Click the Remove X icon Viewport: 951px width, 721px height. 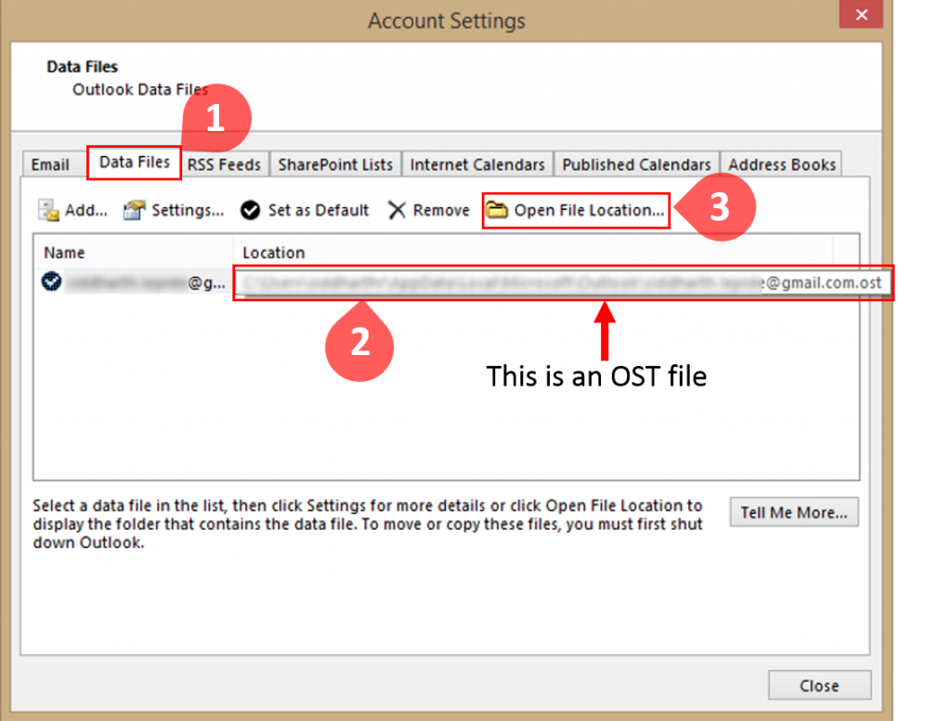click(397, 211)
